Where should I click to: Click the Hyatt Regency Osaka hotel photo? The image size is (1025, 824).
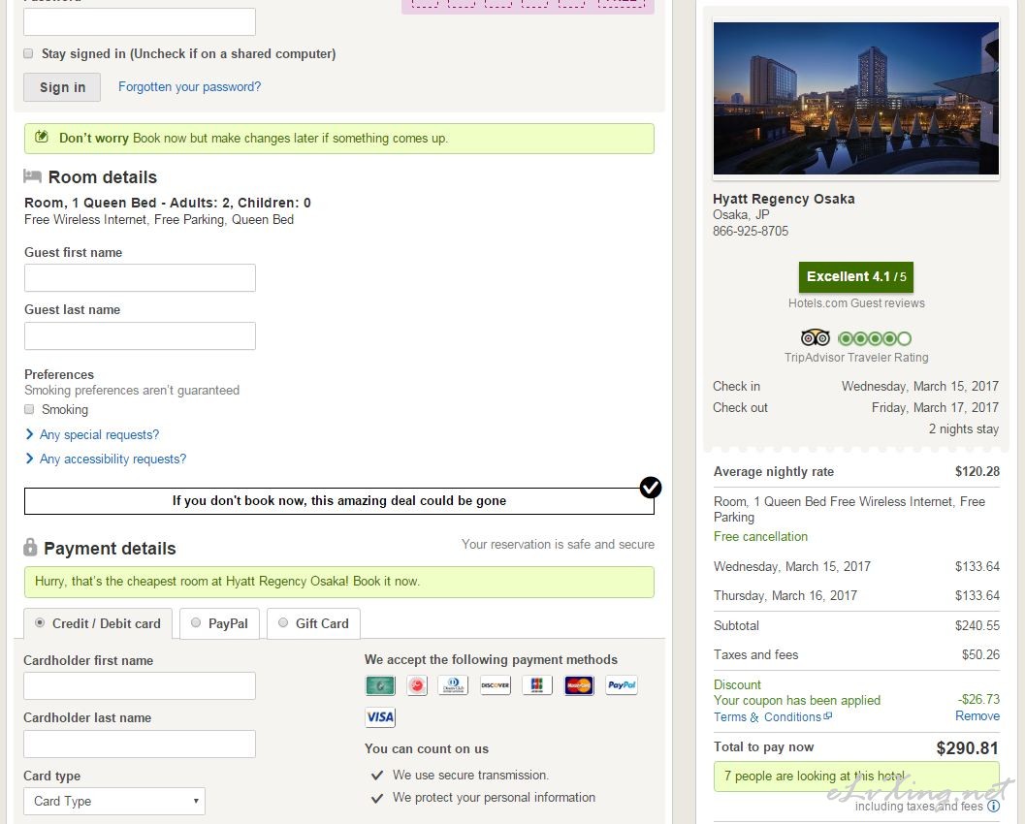tap(856, 98)
